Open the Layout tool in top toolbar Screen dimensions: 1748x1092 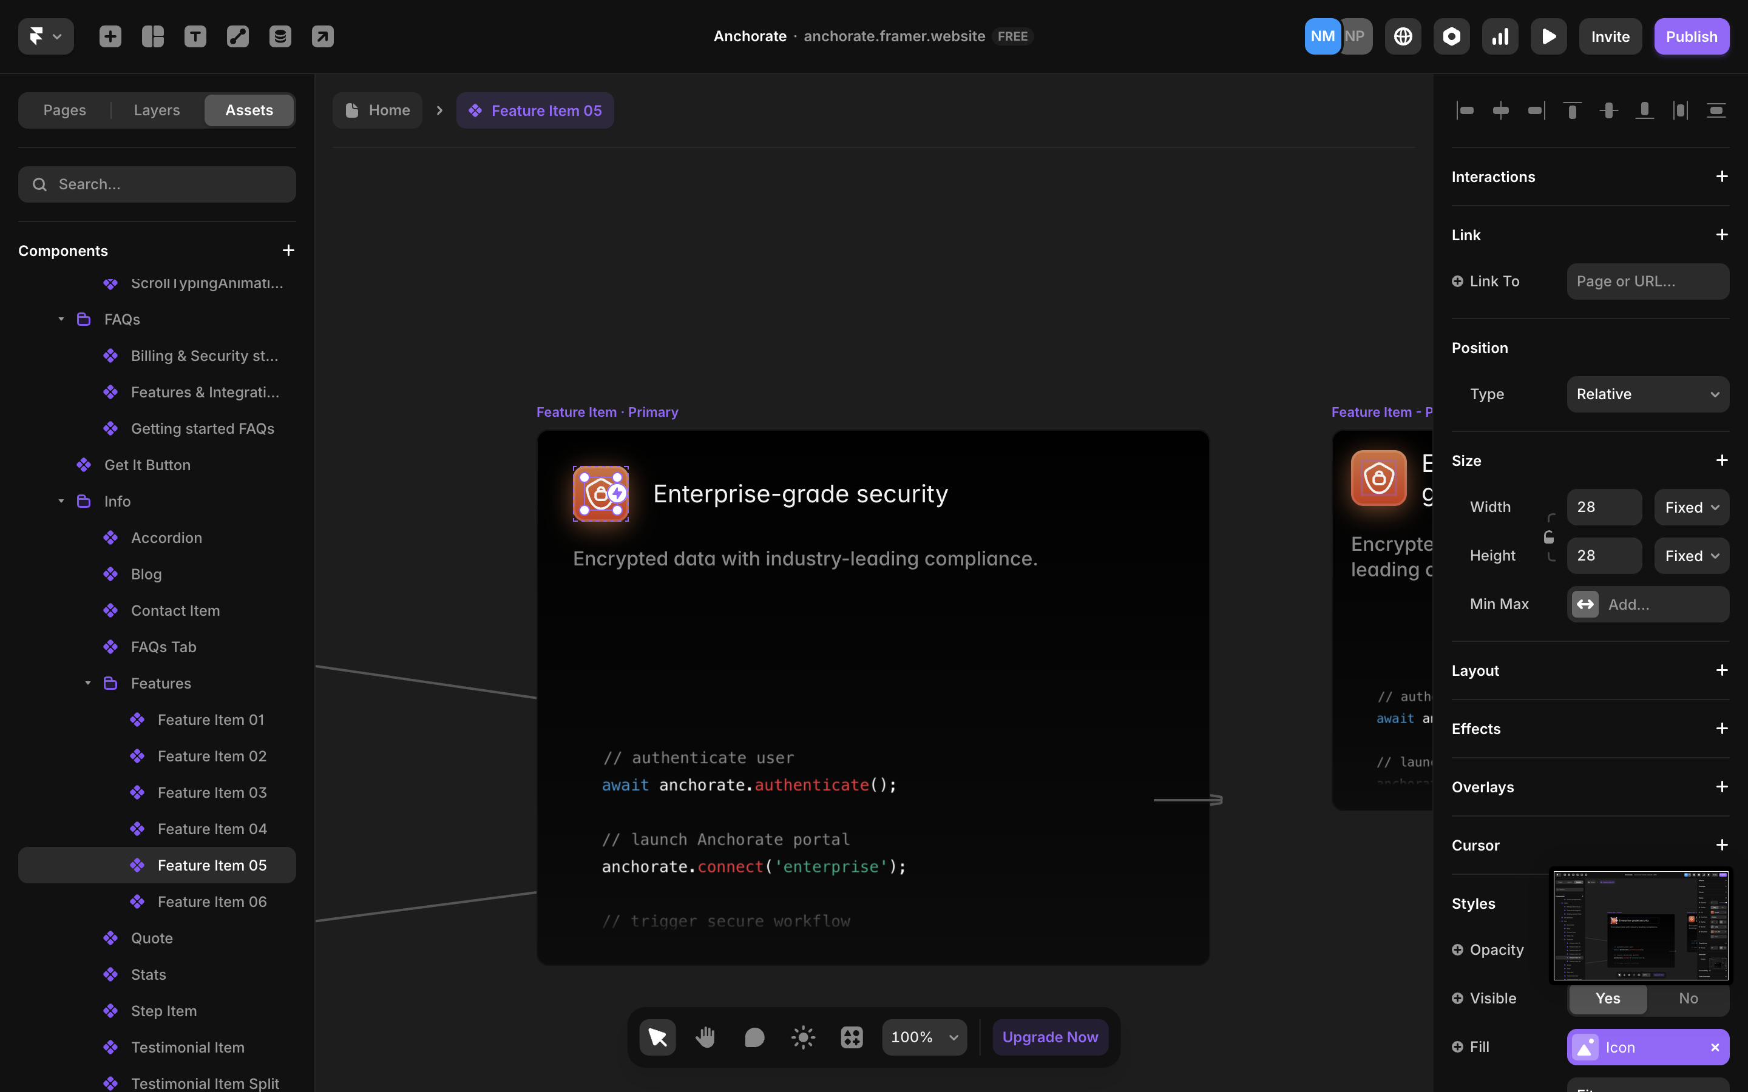(152, 36)
